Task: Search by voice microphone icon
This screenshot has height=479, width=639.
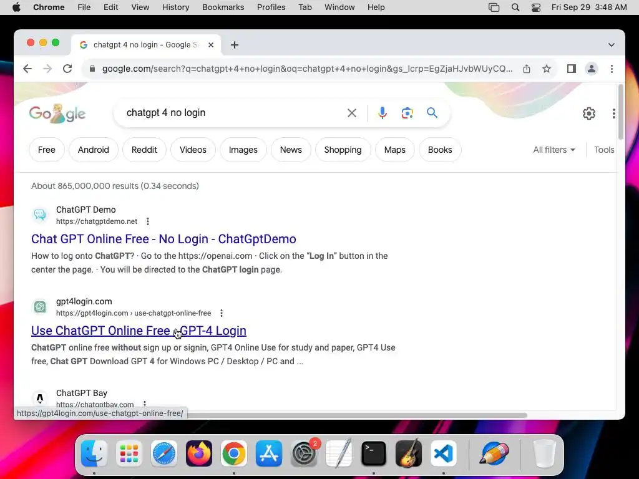Action: tap(383, 113)
